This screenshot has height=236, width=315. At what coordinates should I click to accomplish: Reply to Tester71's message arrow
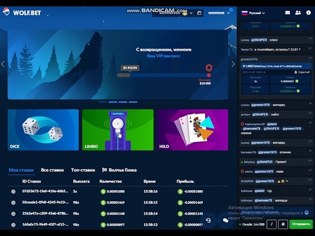[310, 49]
